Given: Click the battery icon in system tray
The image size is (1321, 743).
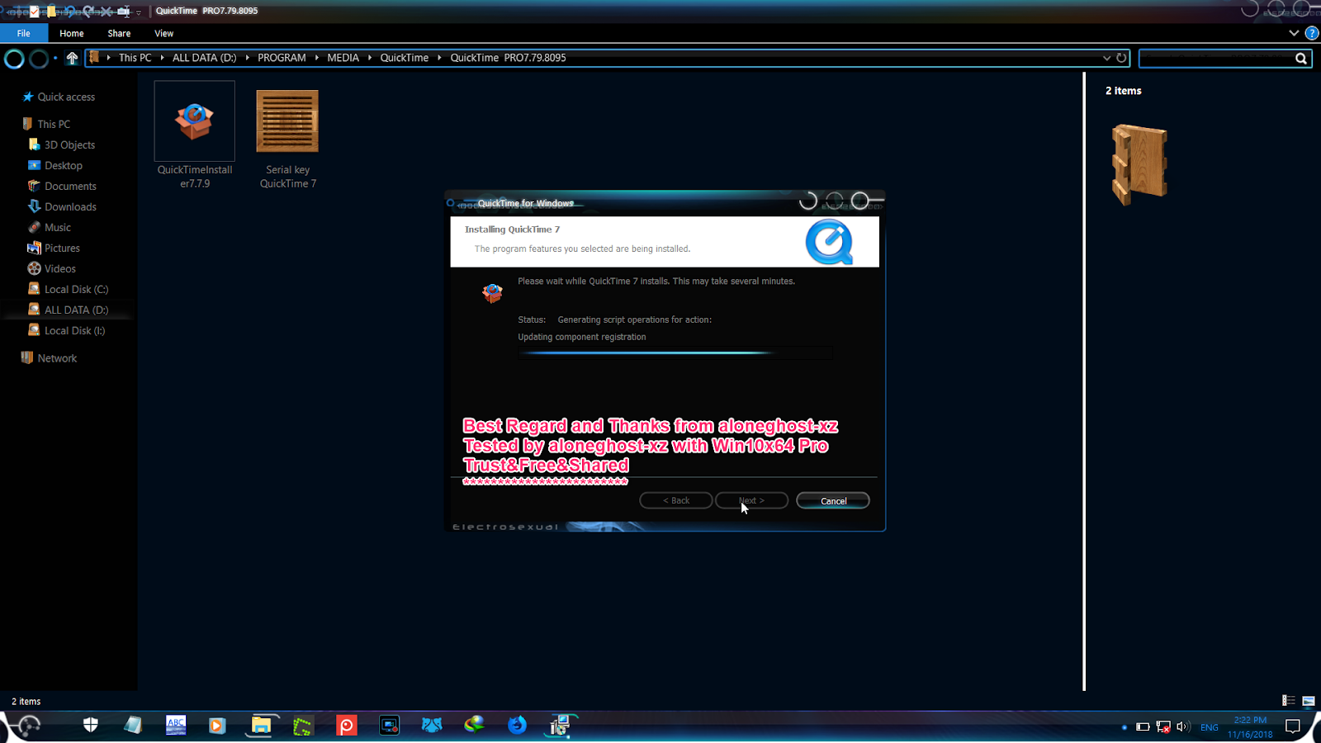Looking at the screenshot, I should 1143,726.
